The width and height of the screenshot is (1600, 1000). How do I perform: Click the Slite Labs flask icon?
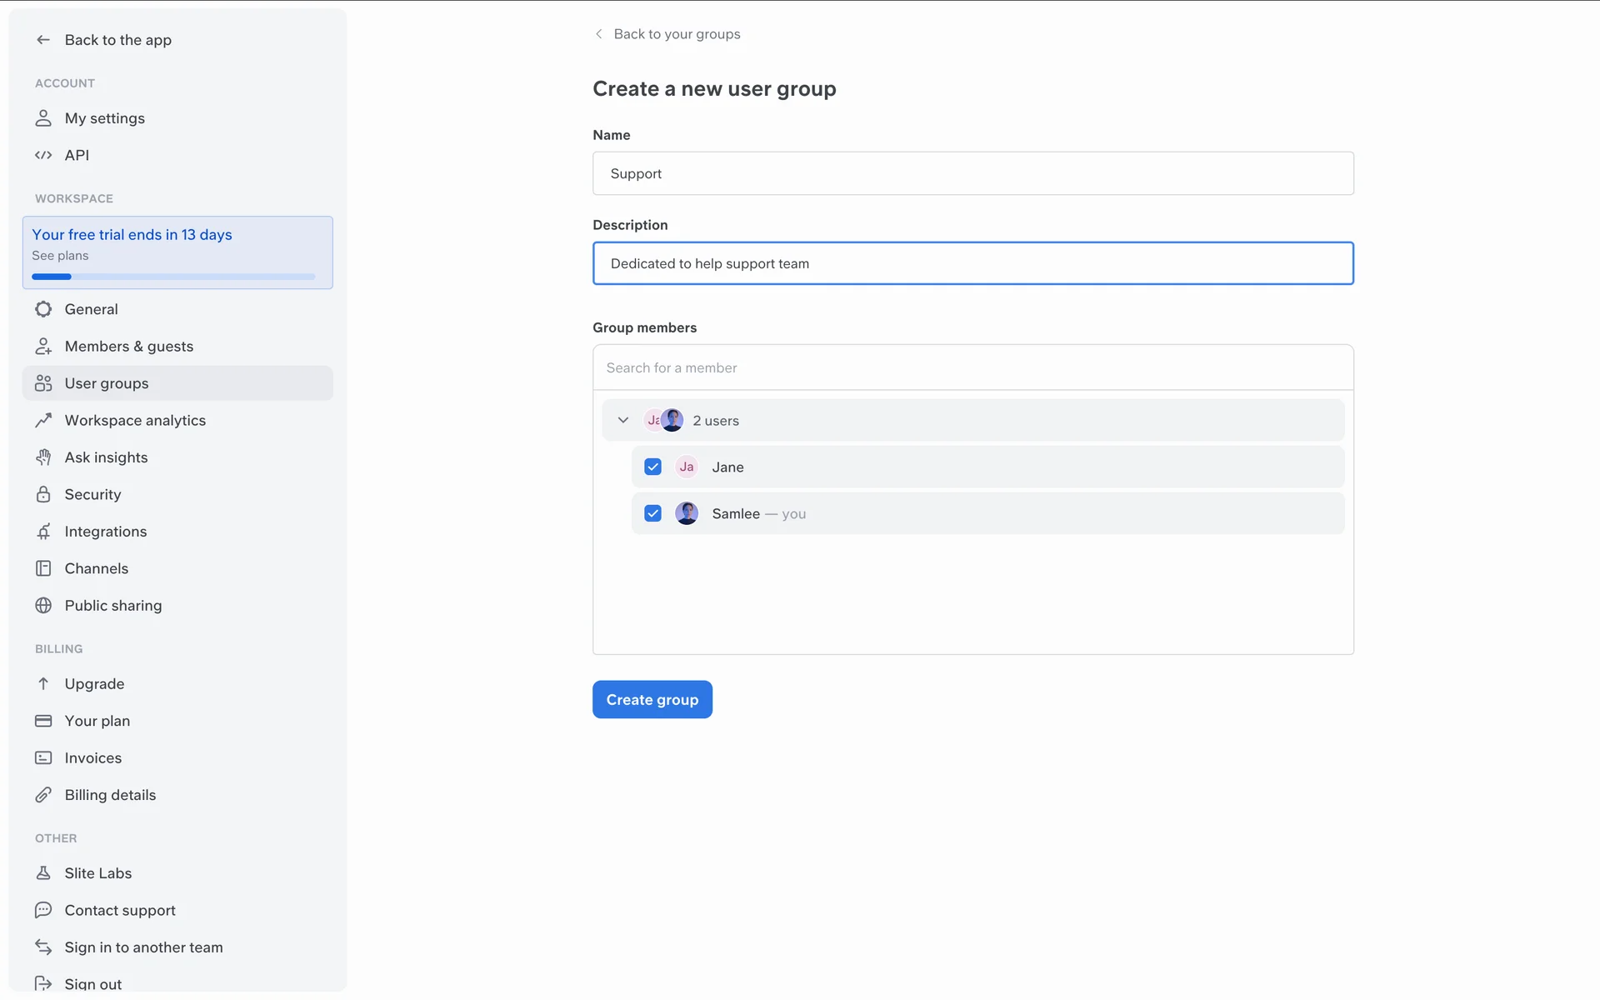pos(43,873)
